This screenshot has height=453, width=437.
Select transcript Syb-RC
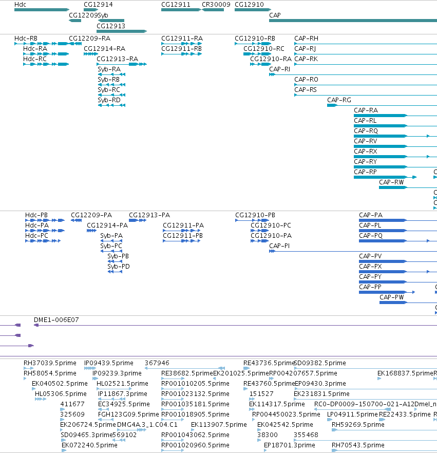click(111, 95)
